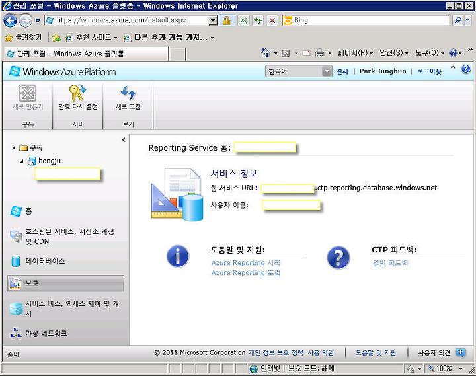Select 보고 navigation item

[x=66, y=283]
